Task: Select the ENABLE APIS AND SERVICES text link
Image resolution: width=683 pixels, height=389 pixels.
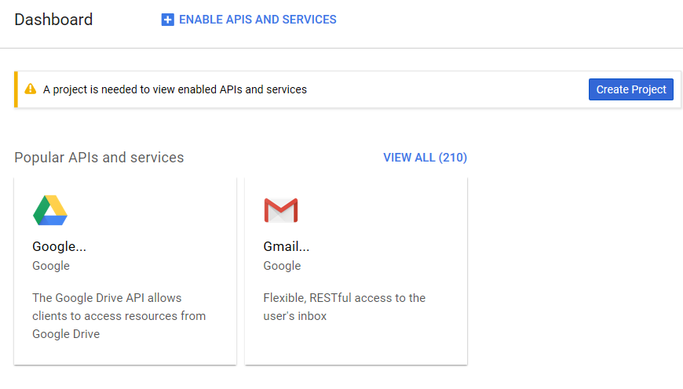Action: [x=257, y=20]
